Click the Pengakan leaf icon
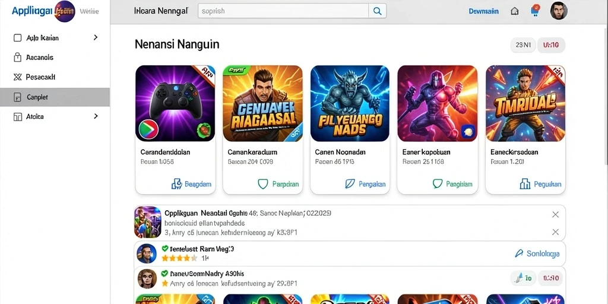The image size is (608, 304). [x=350, y=184]
